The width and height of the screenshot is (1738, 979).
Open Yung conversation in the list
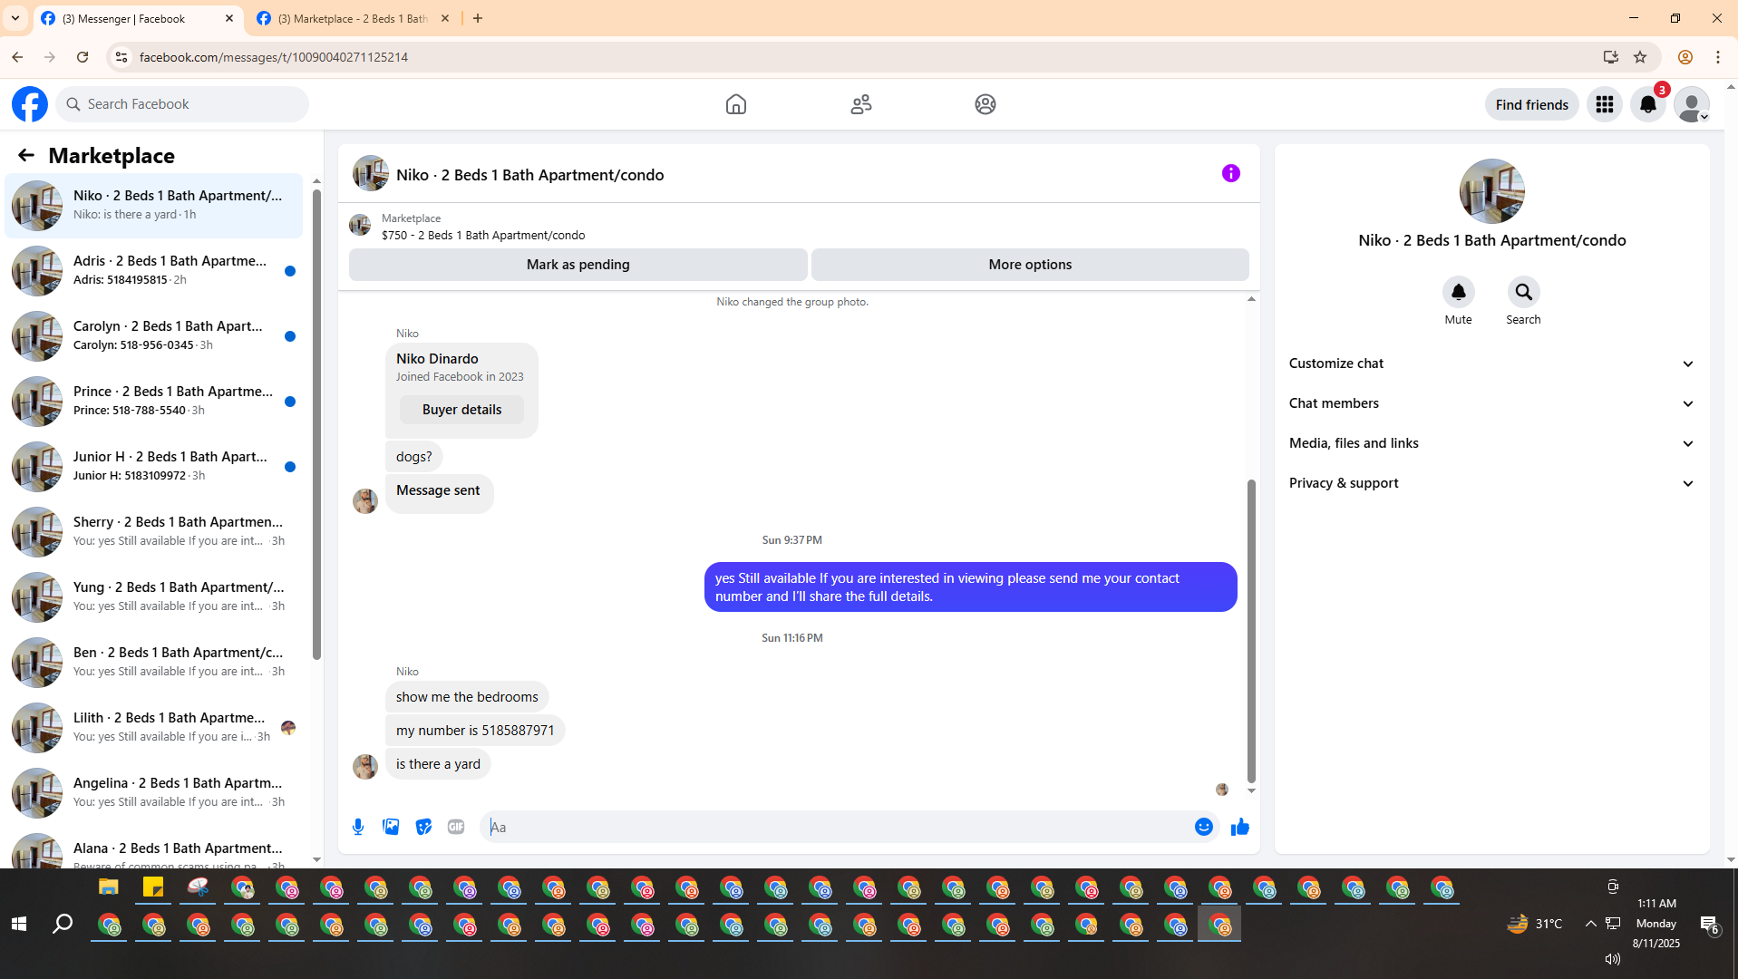[x=154, y=596]
